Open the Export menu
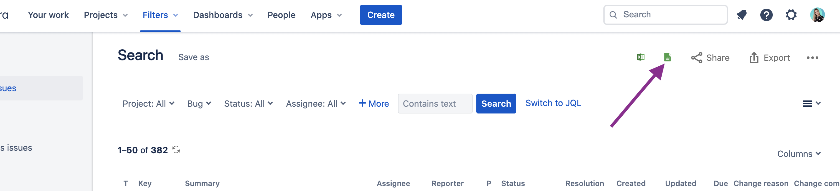This screenshot has width=840, height=191. click(x=770, y=58)
